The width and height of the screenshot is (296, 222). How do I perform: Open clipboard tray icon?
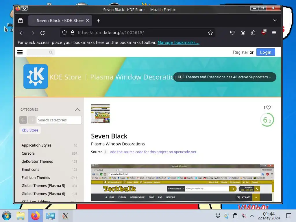click(235, 216)
